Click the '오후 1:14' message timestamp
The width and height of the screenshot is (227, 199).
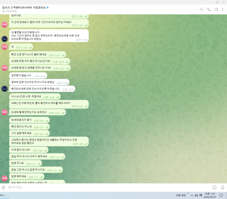[x=52, y=171]
